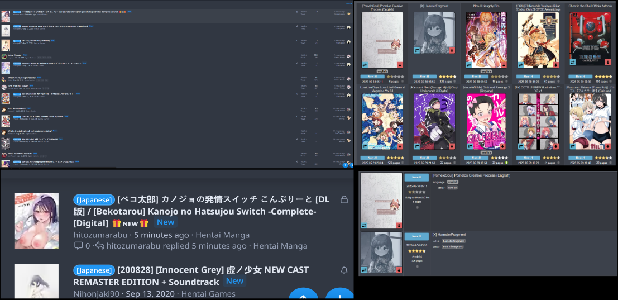Image resolution: width=618 pixels, height=300 pixels.
Task: Download HamsterFragment from the list view
Action: [399, 270]
